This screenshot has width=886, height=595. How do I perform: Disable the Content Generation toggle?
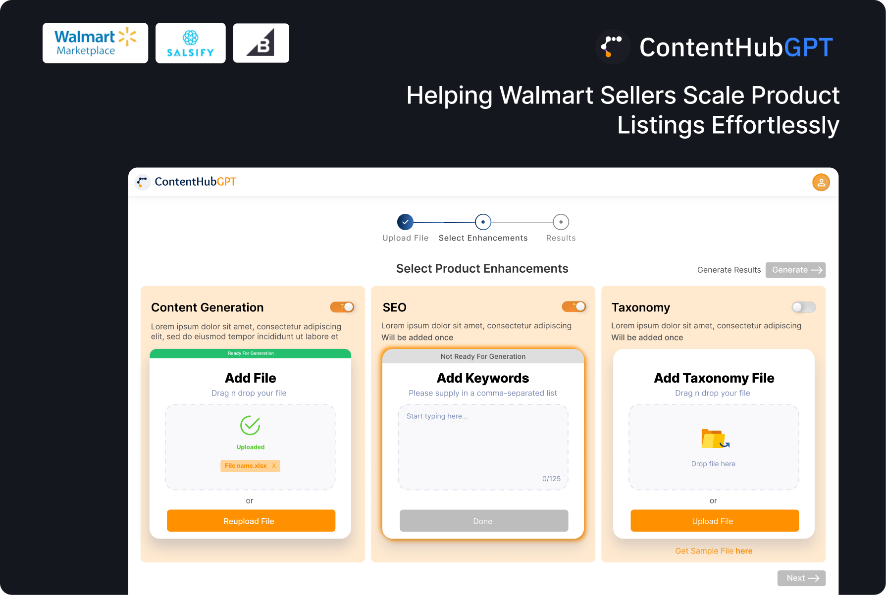point(342,307)
